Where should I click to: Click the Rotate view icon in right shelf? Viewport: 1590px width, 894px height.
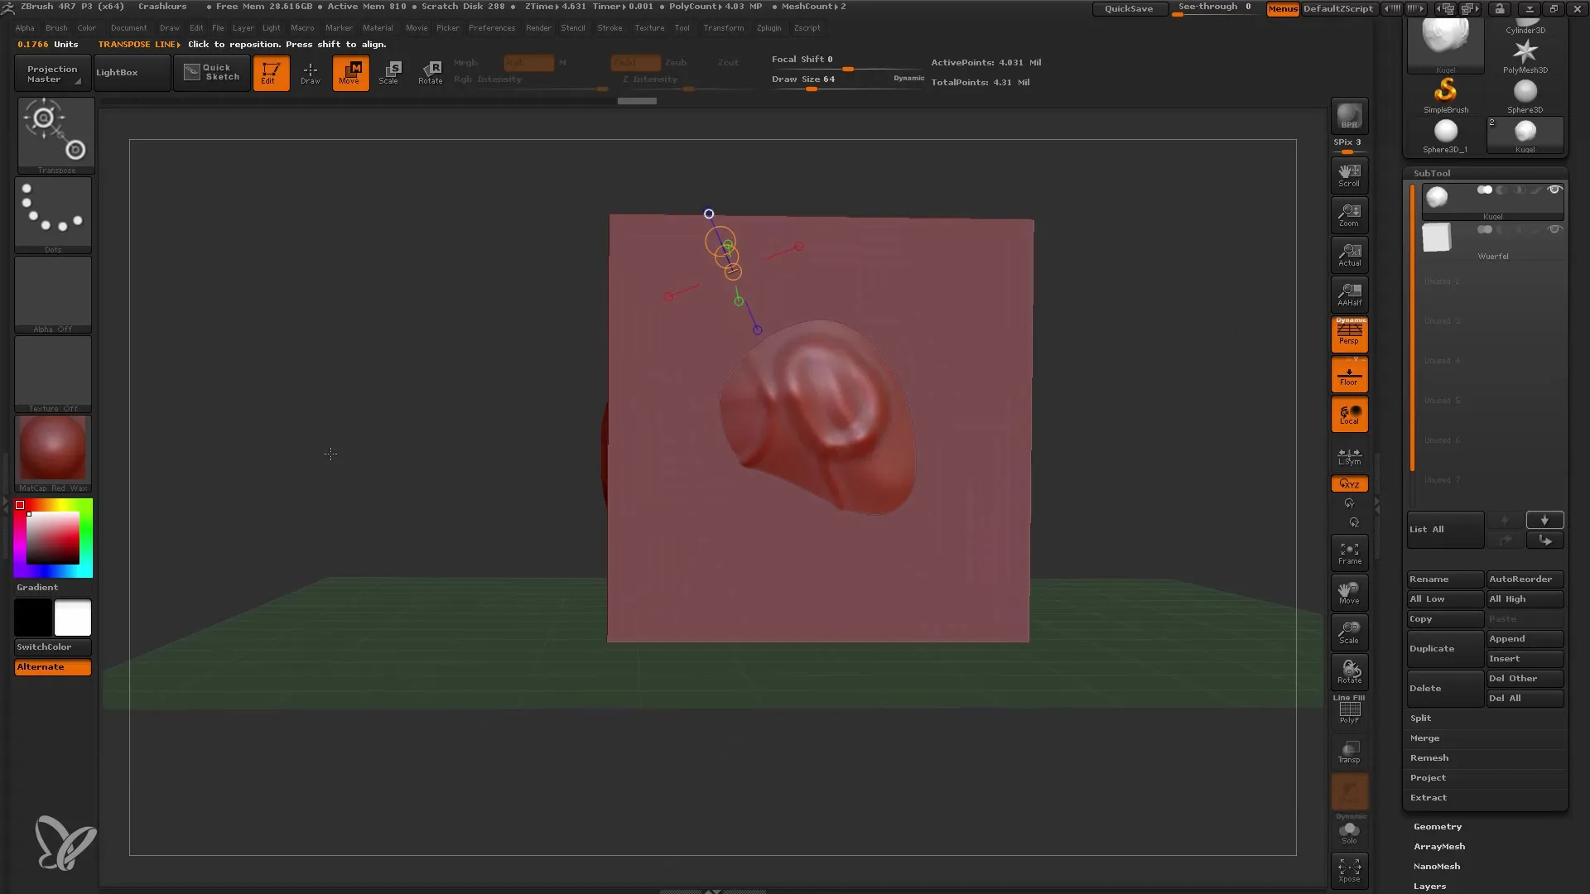point(1349,672)
